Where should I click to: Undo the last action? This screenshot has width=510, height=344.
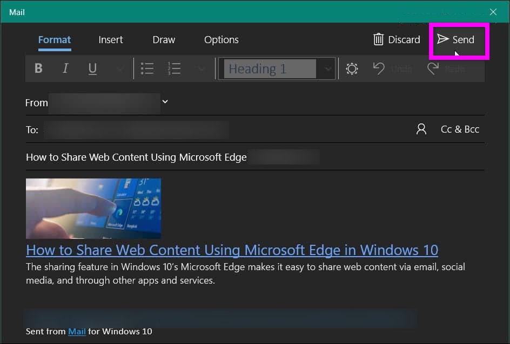tap(392, 68)
